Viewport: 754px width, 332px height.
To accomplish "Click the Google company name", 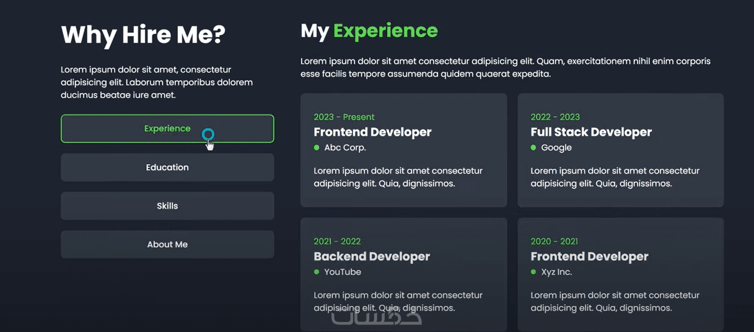I will [556, 148].
